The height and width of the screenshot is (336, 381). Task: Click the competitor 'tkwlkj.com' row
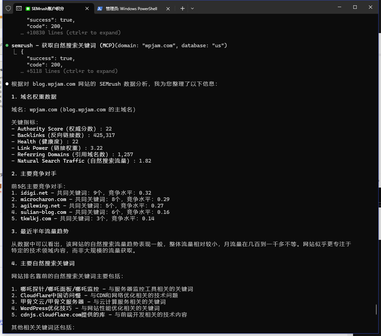coord(83,219)
